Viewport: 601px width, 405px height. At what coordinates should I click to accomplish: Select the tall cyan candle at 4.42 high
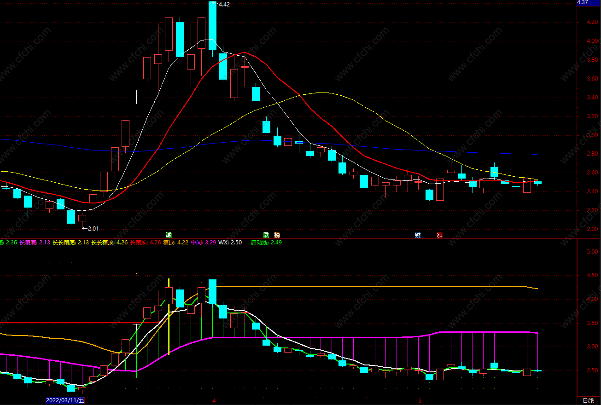click(212, 26)
